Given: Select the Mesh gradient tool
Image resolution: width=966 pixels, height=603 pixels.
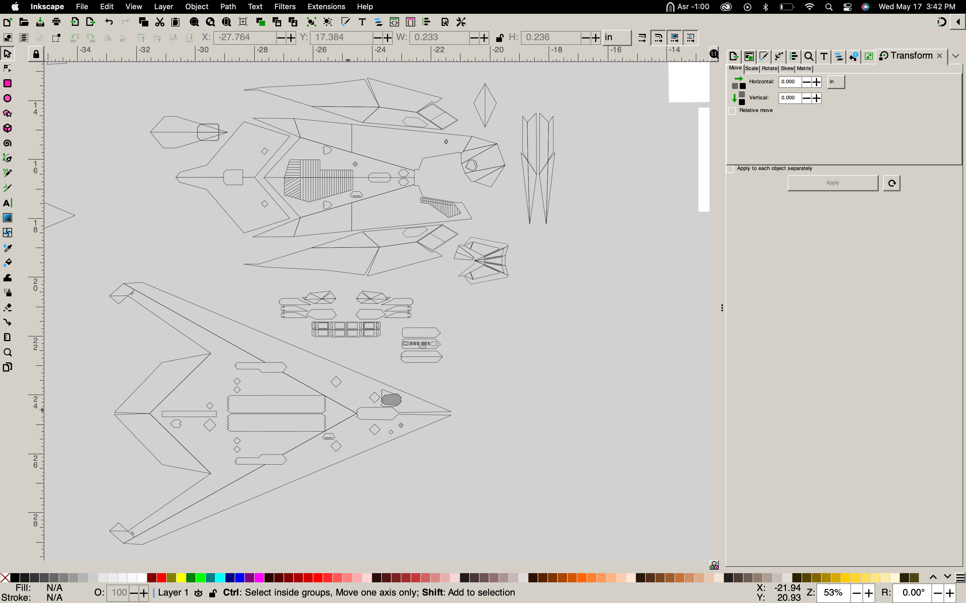Looking at the screenshot, I should point(7,233).
